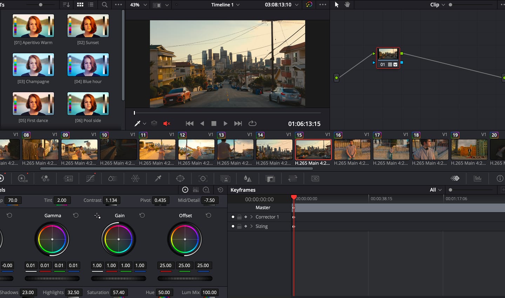Unmute viewer audio
This screenshot has height=298, width=505.
coord(167,123)
